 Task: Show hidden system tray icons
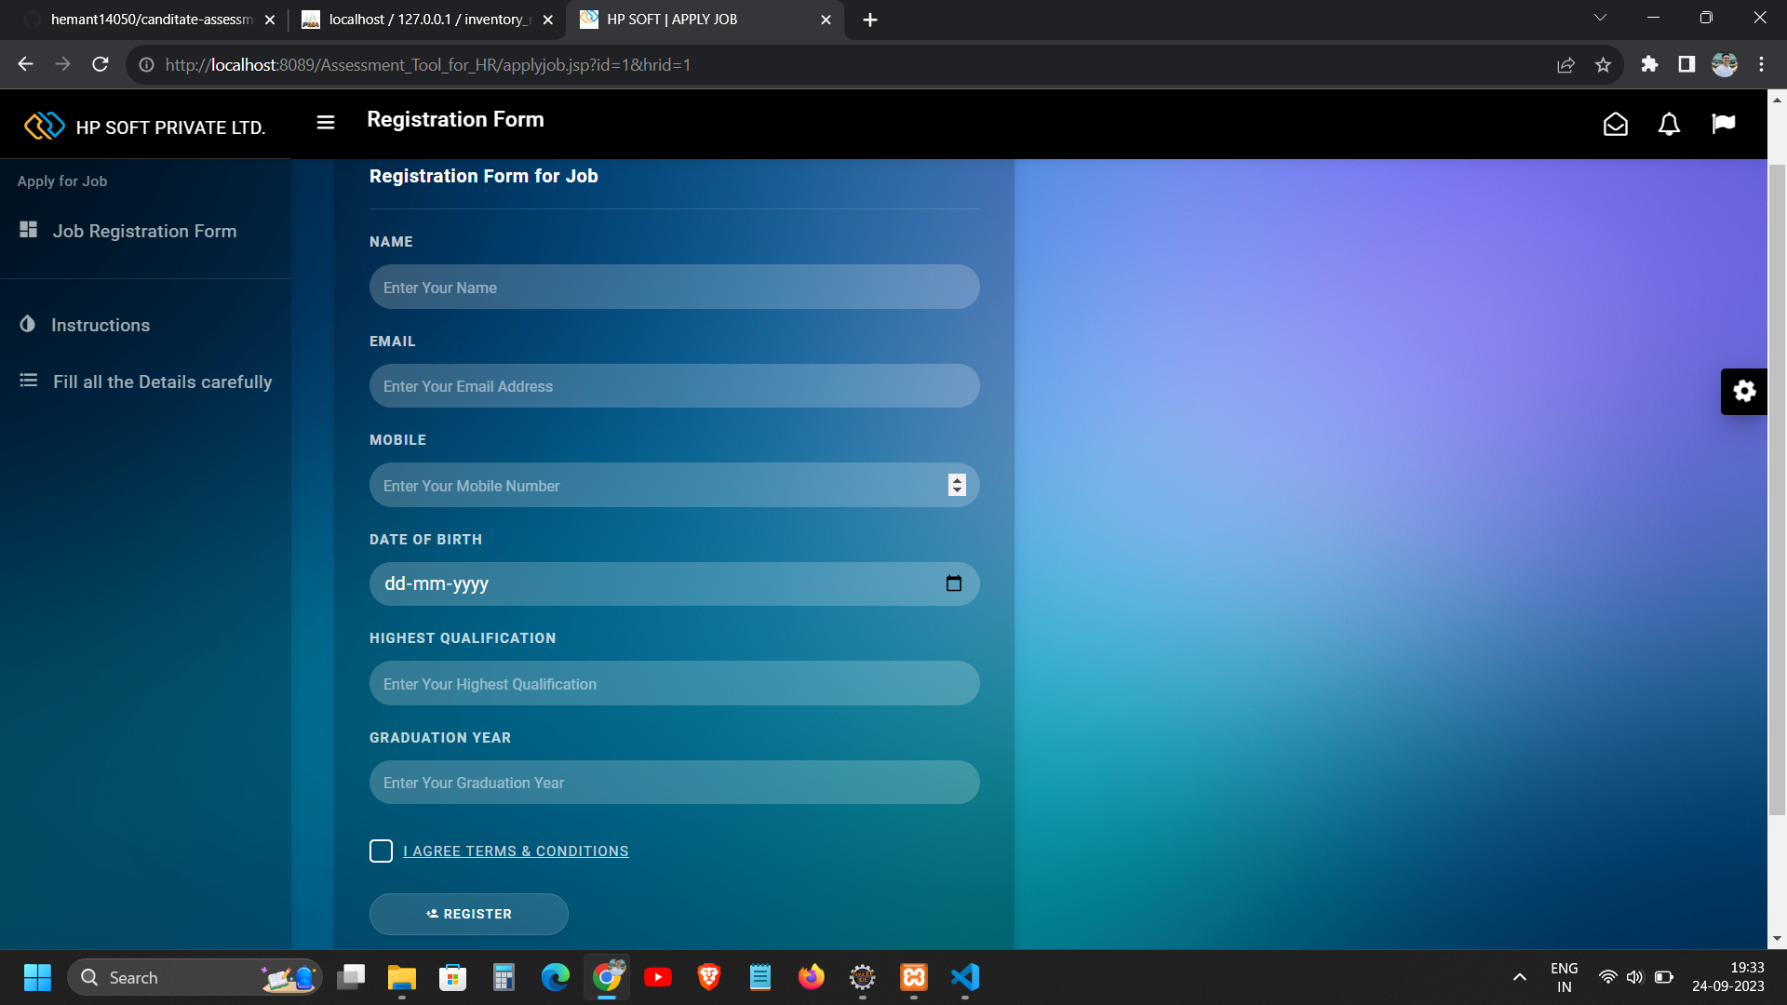click(x=1519, y=977)
